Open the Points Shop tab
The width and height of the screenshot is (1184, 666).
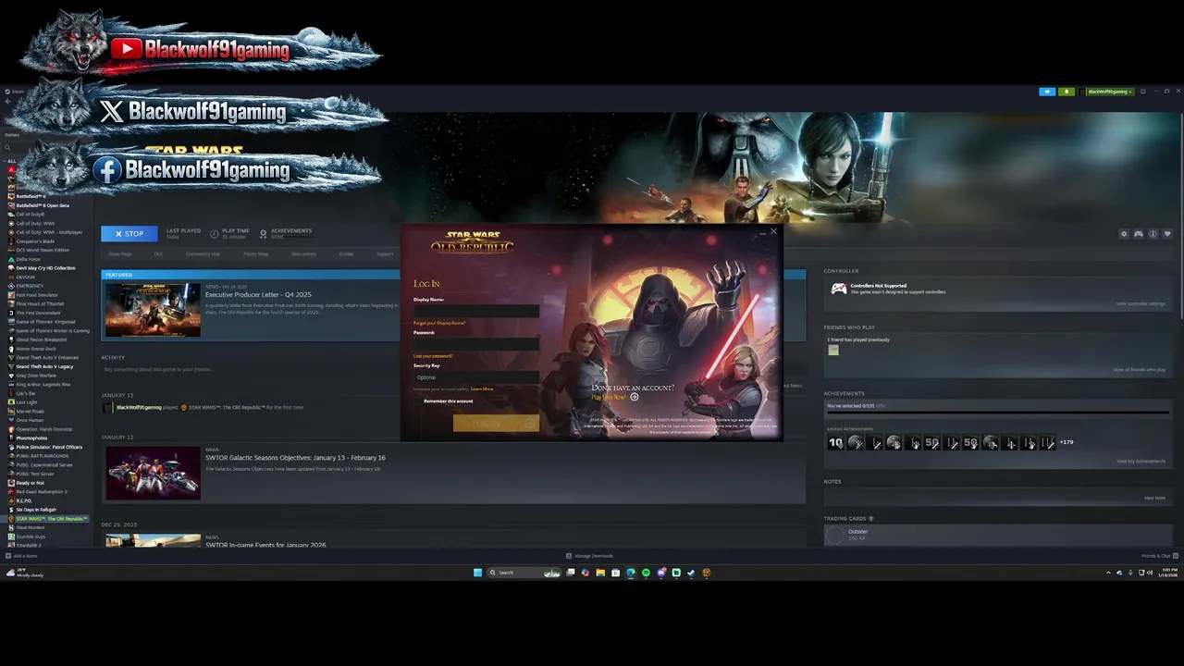(x=256, y=253)
